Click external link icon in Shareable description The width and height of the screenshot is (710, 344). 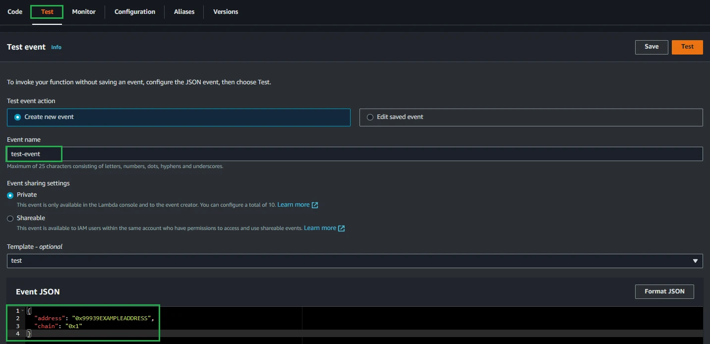pyautogui.click(x=341, y=229)
